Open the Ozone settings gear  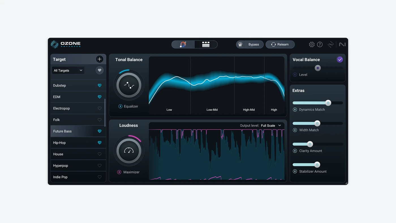pos(312,44)
